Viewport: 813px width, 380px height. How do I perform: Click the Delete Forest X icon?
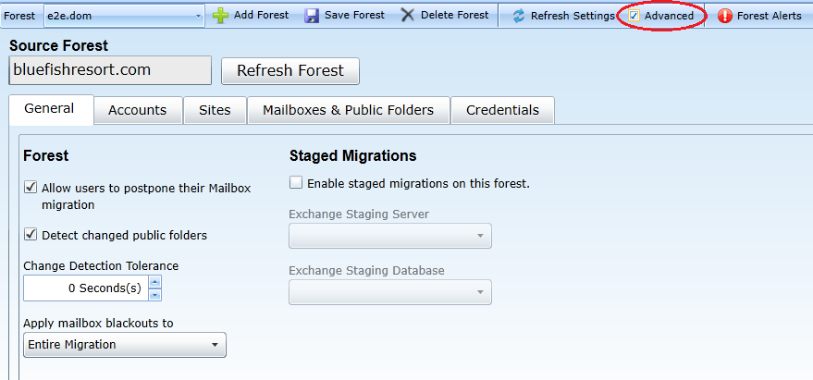click(407, 16)
